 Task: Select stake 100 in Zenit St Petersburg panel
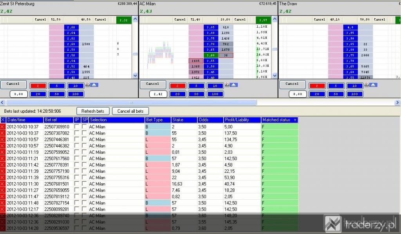(x=76, y=94)
